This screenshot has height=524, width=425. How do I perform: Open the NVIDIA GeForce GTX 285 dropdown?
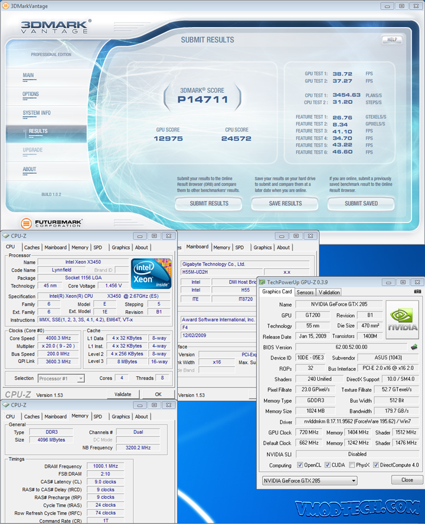(x=309, y=481)
